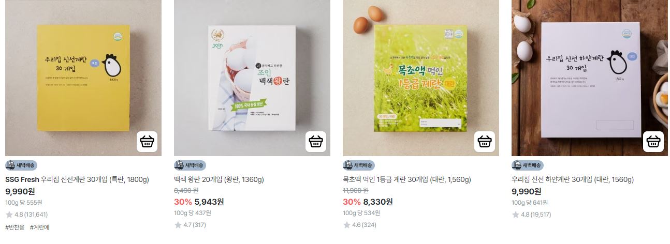Select the #계란에 hashtag
This screenshot has width=670, height=244.
pos(39,227)
